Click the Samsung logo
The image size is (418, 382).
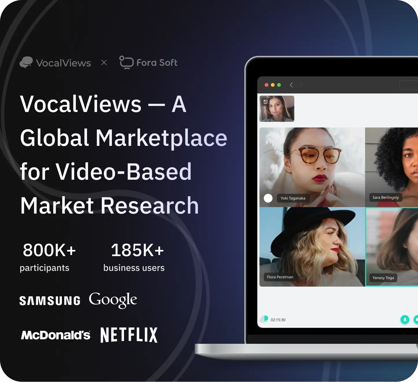50,301
